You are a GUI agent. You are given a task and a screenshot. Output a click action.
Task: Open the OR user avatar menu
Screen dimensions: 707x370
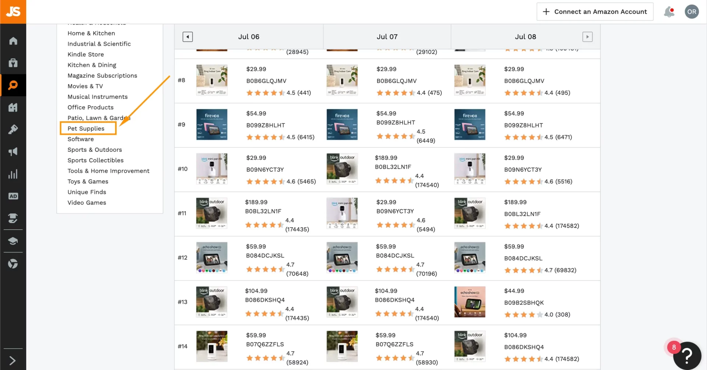[692, 12]
